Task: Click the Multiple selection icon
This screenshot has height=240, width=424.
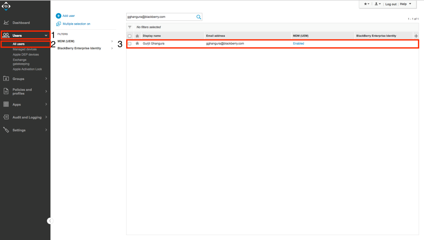Action: pyautogui.click(x=58, y=24)
